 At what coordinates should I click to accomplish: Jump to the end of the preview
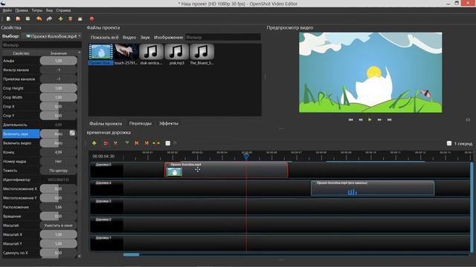389,120
